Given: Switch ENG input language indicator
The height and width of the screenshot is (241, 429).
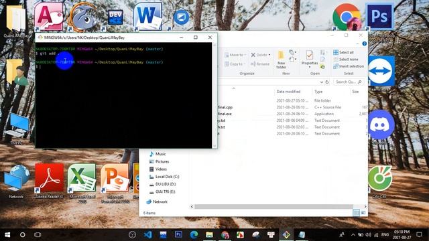Looking at the screenshot, I should [x=385, y=235].
